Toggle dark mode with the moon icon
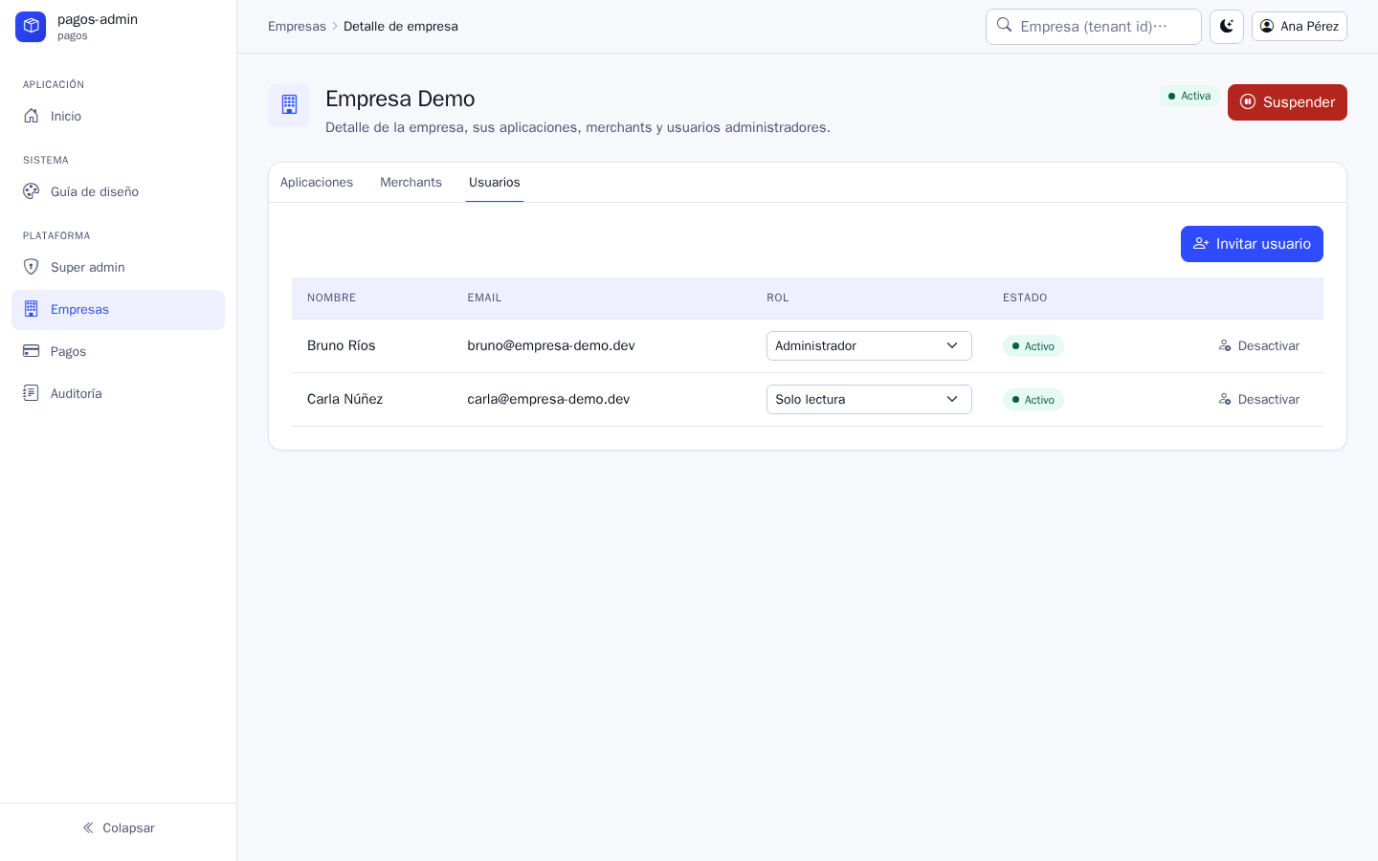This screenshot has height=861, width=1378. 1227,27
